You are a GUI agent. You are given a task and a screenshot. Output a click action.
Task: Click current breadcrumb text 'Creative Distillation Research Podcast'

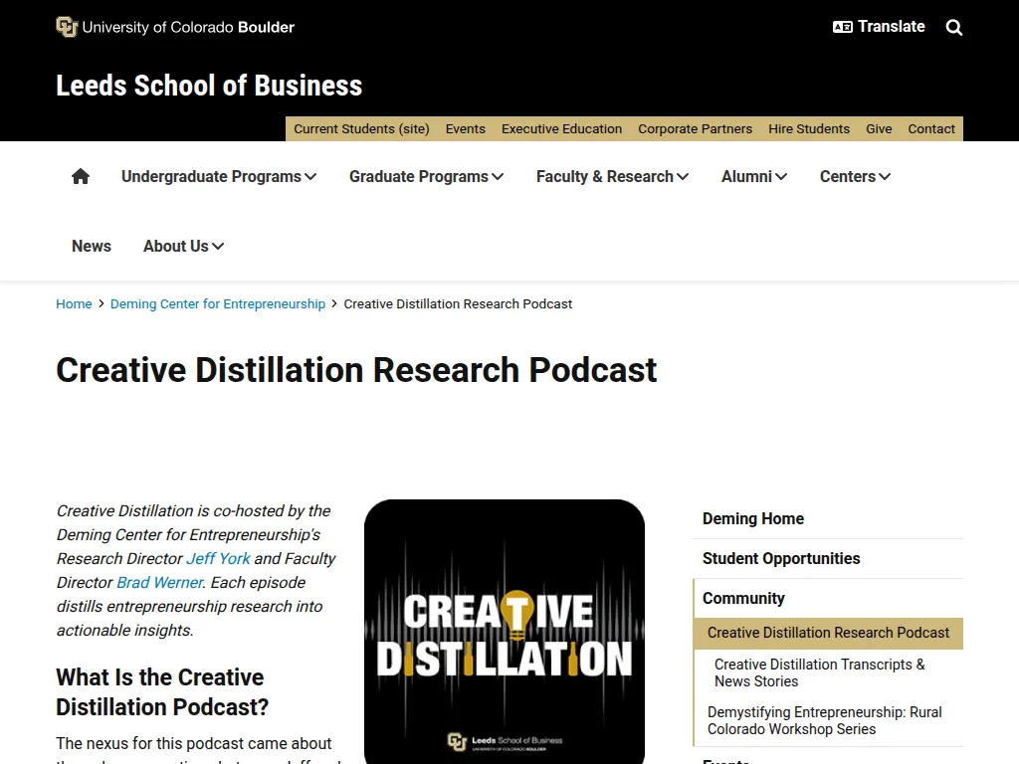tap(458, 304)
